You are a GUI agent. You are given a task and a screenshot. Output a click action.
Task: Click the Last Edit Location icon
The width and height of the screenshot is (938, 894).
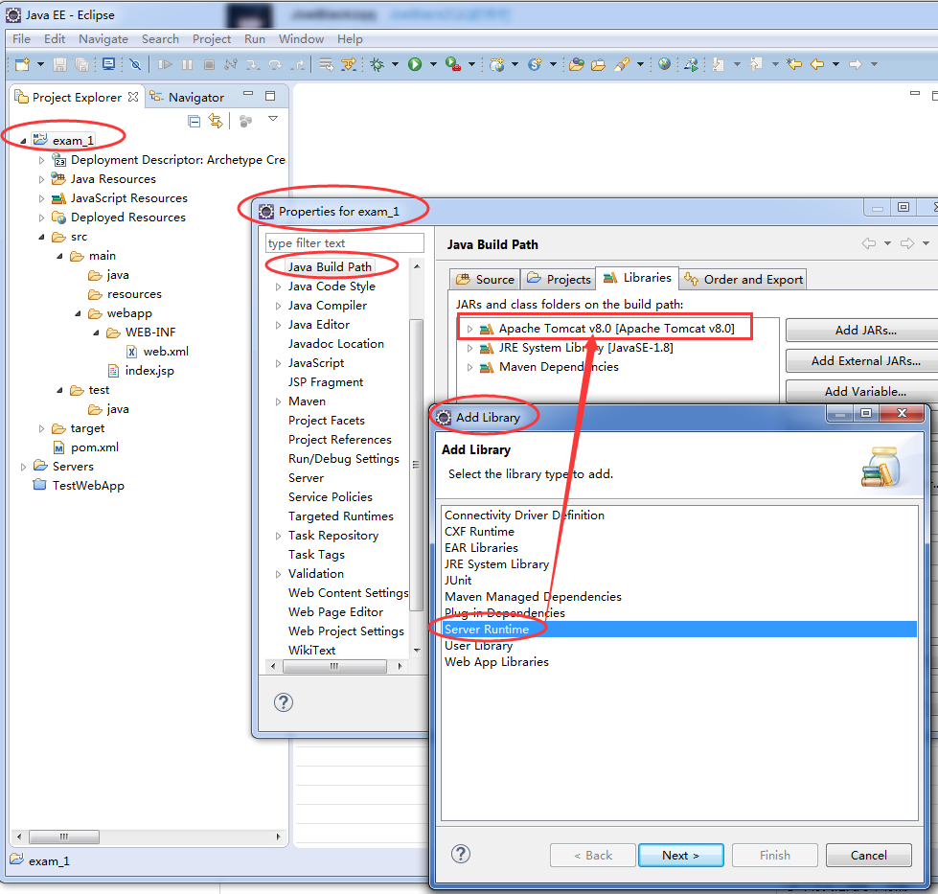point(794,64)
